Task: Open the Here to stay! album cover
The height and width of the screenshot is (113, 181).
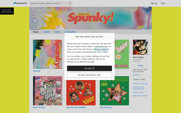Action: point(48,91)
